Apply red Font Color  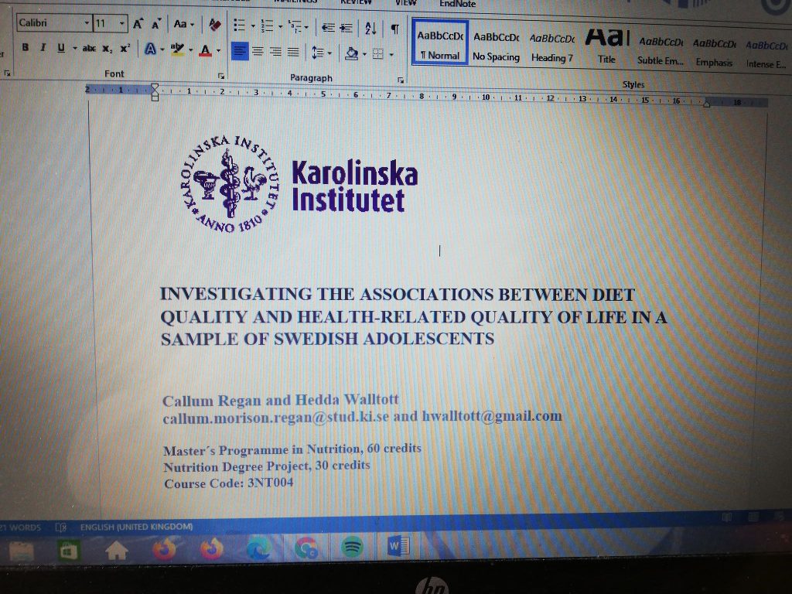205,50
